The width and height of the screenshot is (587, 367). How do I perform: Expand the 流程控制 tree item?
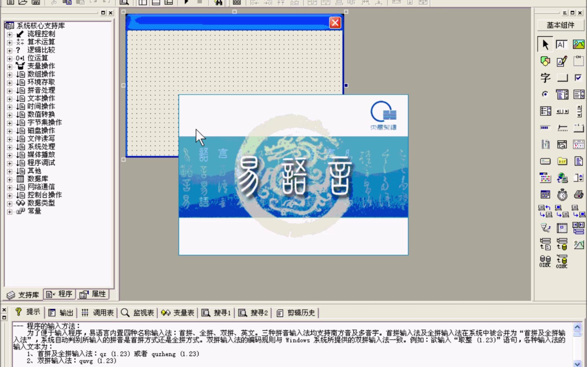[x=9, y=33]
